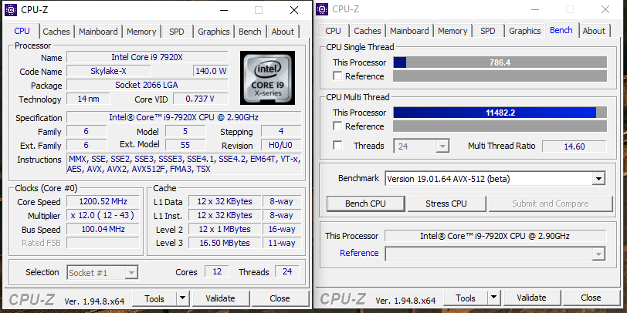Click the Cores count value 12

[x=217, y=271]
